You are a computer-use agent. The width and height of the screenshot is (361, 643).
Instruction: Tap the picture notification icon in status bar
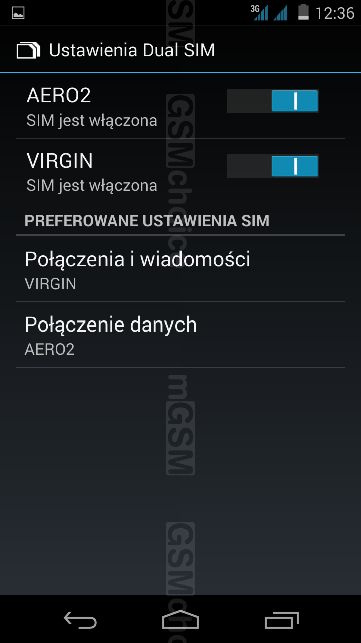[x=18, y=13]
